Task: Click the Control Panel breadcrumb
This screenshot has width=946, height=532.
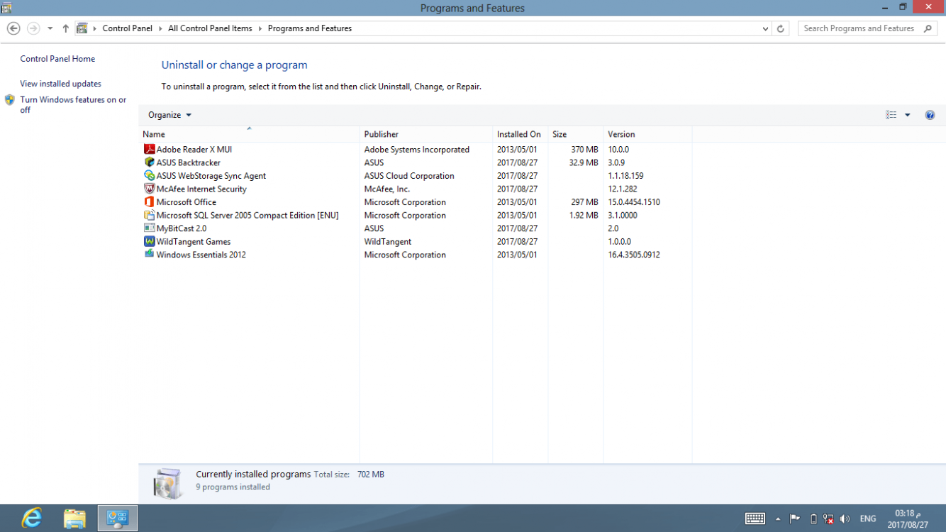Action: 127,28
